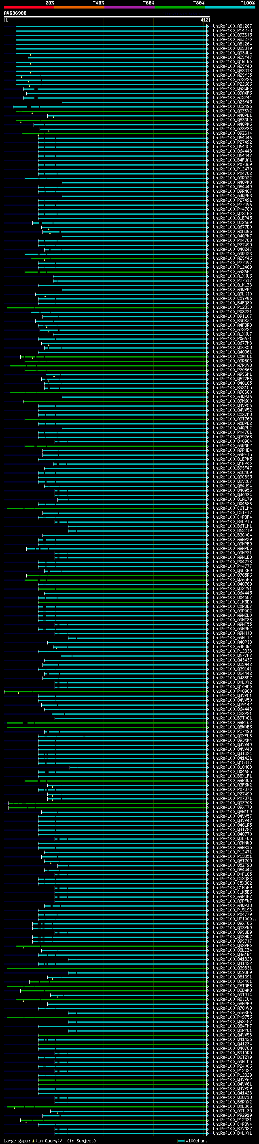
Task: Select label UniRef100_P20866
Action: (x=232, y=370)
